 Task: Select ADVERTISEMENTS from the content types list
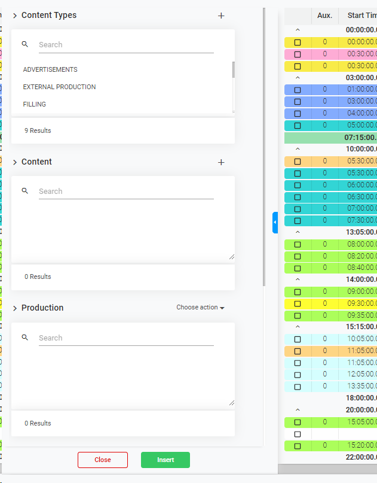coord(50,70)
